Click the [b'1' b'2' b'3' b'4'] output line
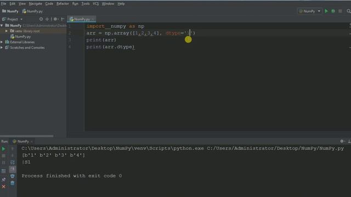 pos(53,155)
